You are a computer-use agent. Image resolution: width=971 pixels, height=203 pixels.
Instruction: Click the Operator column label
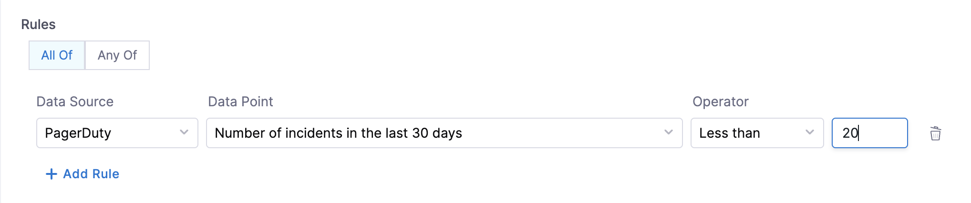(x=720, y=101)
